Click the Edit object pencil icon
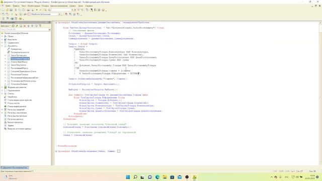This screenshot has height=181, width=322. point(17,26)
